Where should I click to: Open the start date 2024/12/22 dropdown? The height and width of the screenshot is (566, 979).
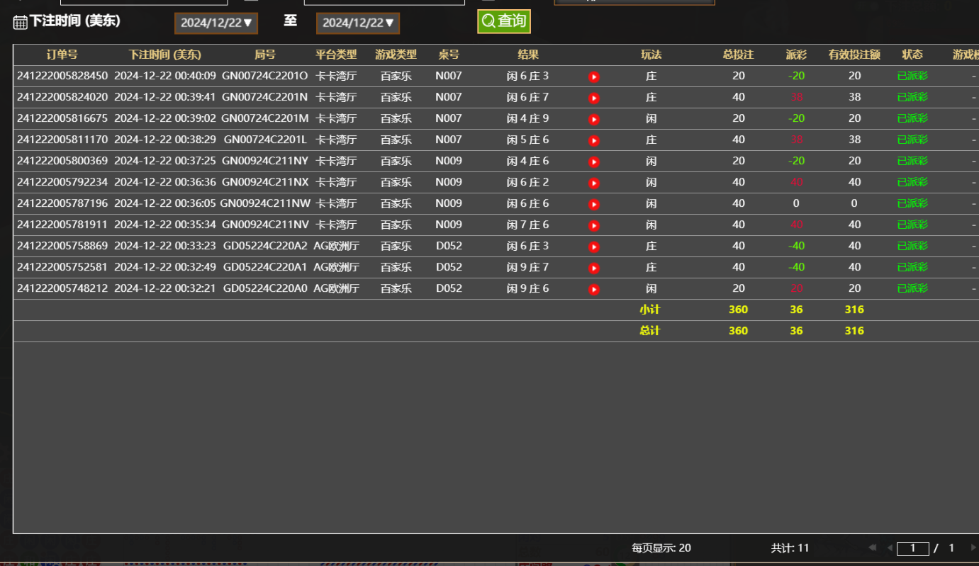pos(216,23)
